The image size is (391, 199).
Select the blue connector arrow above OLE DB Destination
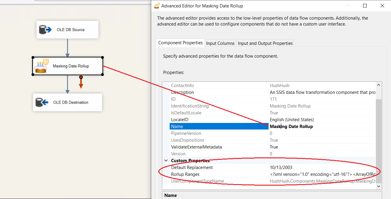(x=67, y=84)
